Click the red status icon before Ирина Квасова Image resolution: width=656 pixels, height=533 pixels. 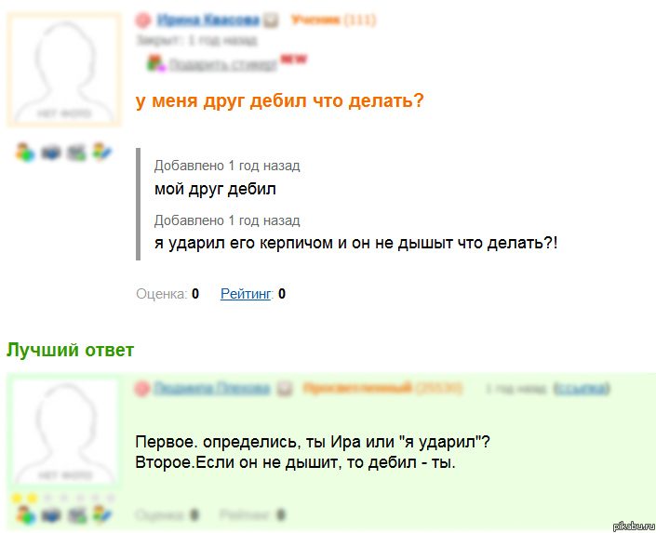click(x=142, y=20)
